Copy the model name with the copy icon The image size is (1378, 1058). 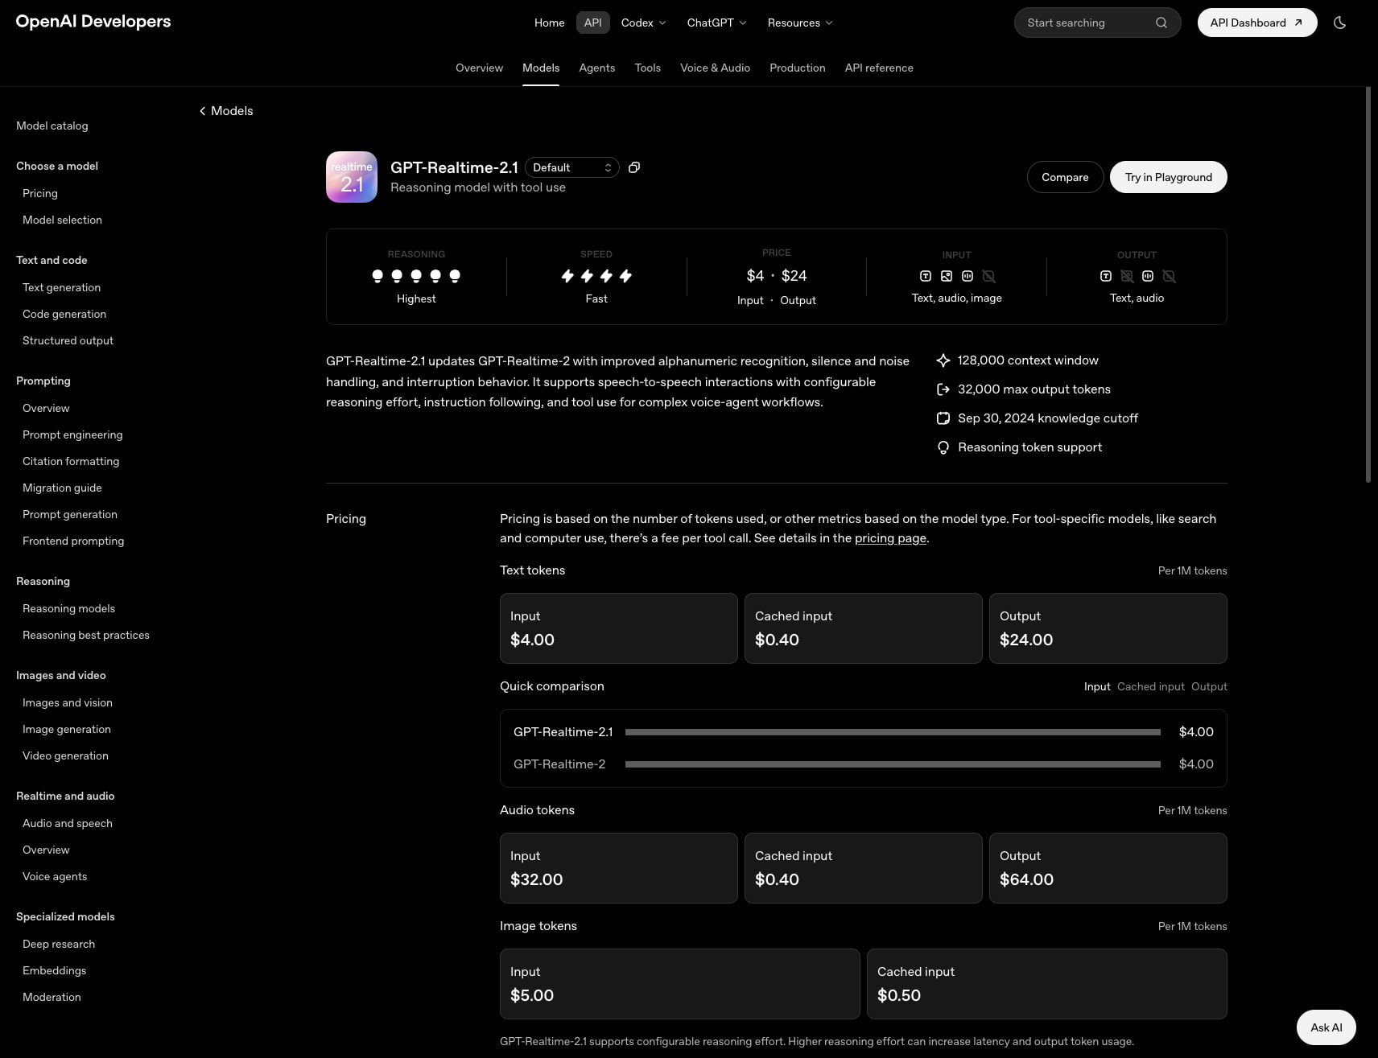634,167
